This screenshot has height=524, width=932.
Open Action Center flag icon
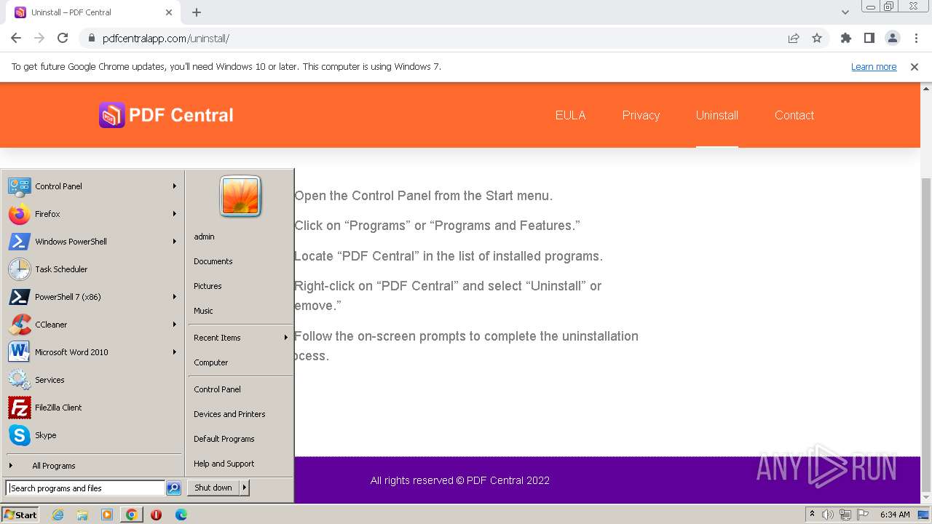point(861,515)
